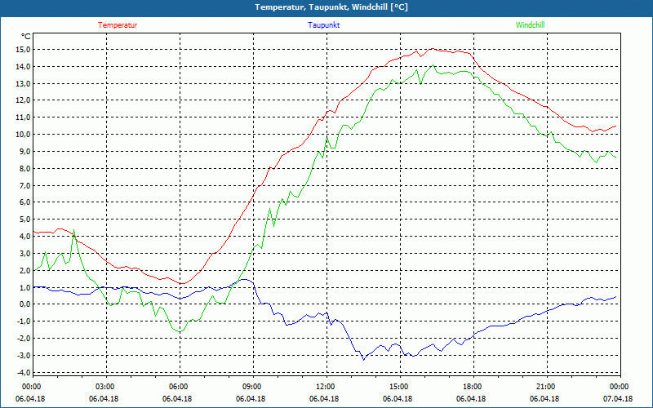The image size is (653, 408).
Task: Click the 4,0 y-axis value
Action: tap(25, 237)
